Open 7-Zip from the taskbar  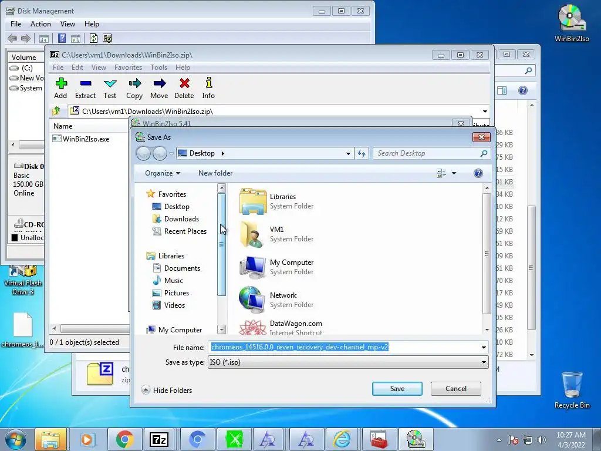point(158,439)
